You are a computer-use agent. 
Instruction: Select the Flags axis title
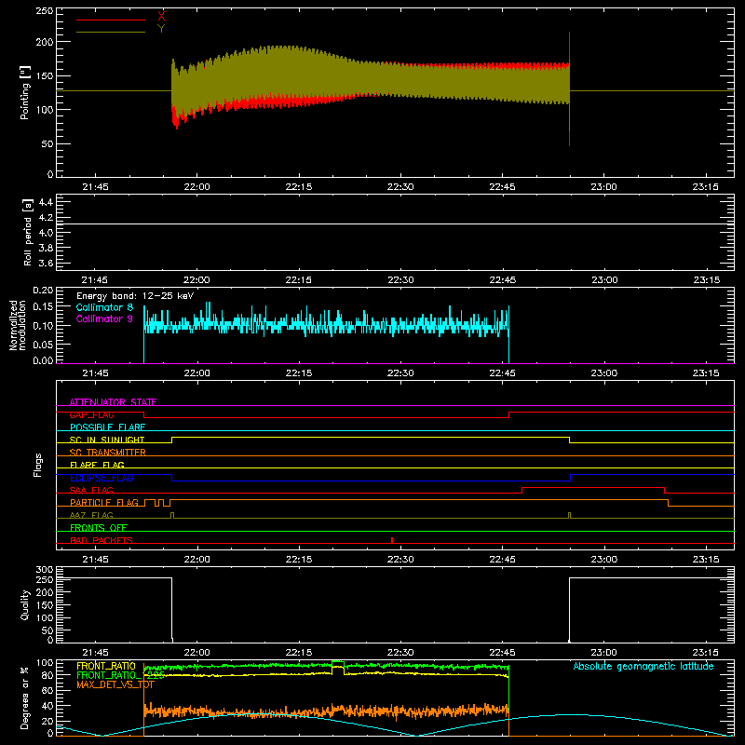37,465
